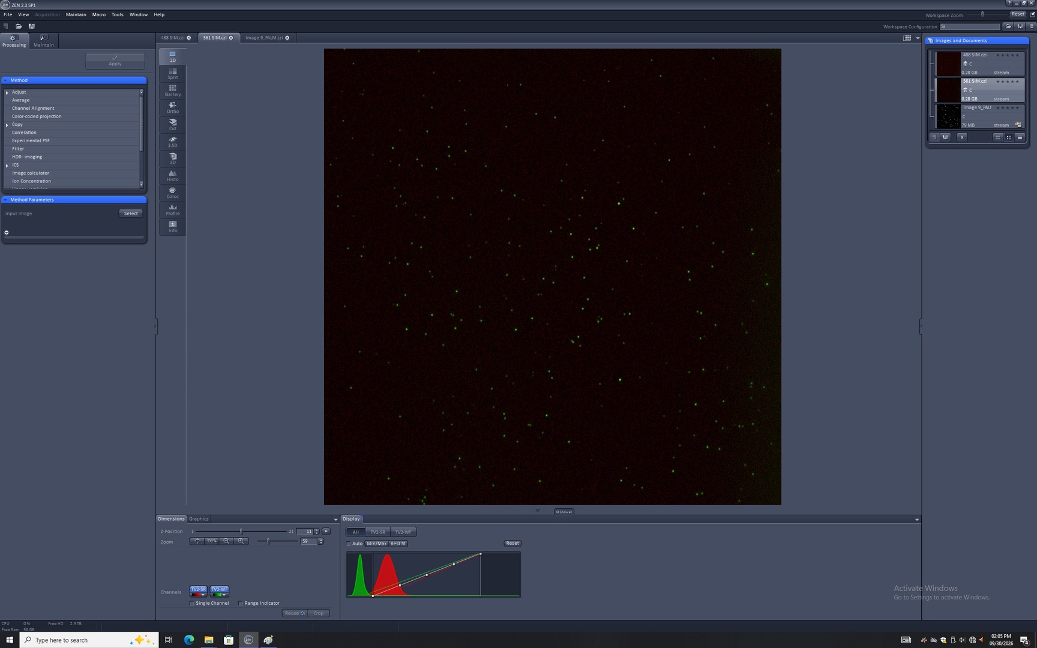Switch to the 2D view mode
Screen dimensions: 1037x648
[x=172, y=56]
